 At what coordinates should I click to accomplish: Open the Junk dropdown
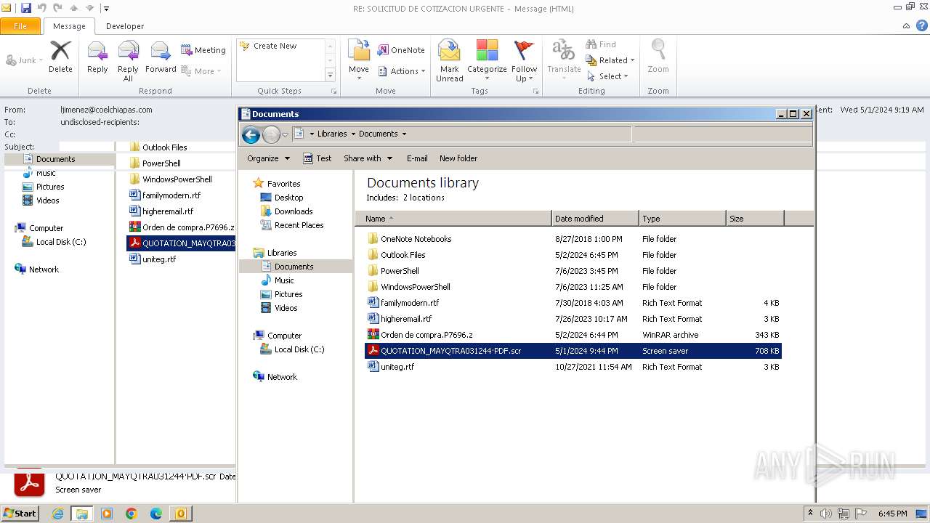coord(24,60)
